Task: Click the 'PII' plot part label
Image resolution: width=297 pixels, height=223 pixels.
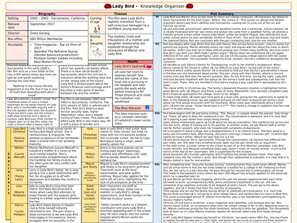Action: click(157, 44)
